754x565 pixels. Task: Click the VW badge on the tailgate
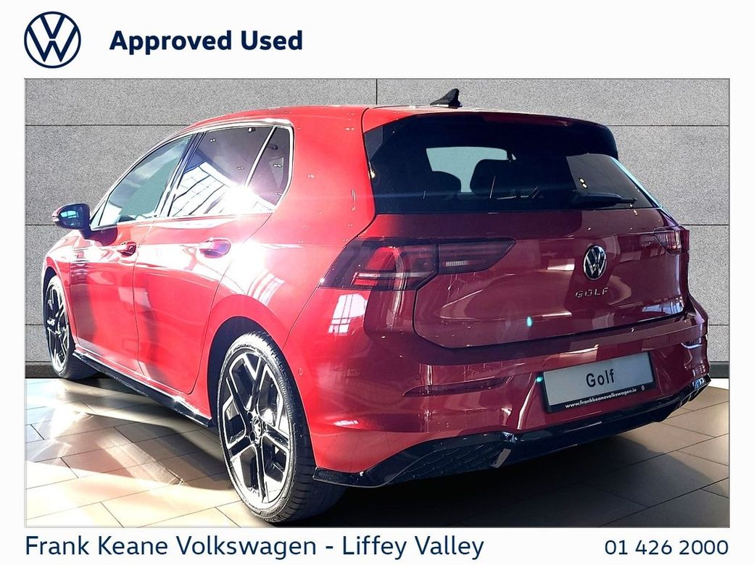(x=594, y=261)
